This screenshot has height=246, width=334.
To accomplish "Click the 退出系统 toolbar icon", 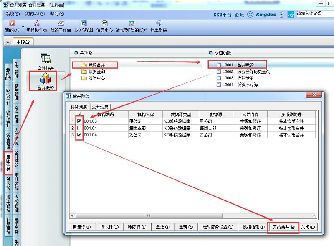I will pyautogui.click(x=158, y=24).
